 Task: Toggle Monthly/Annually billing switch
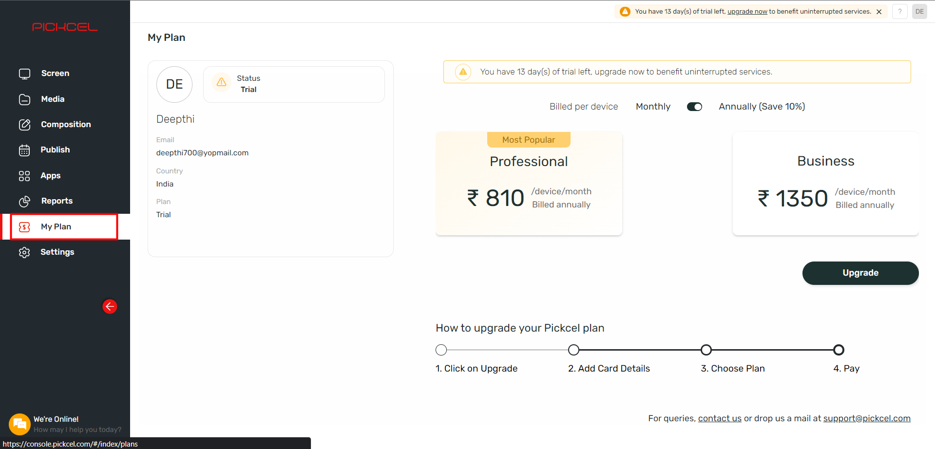(694, 107)
